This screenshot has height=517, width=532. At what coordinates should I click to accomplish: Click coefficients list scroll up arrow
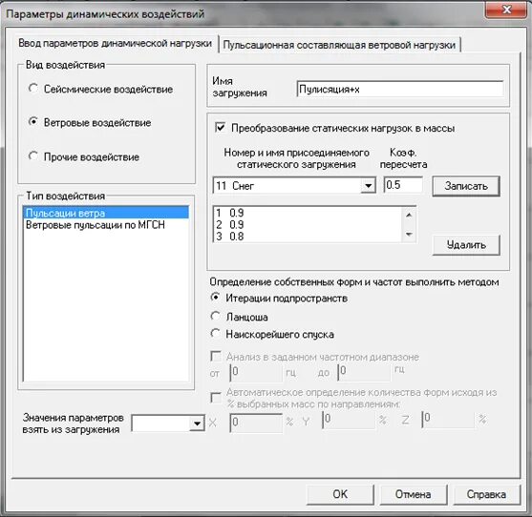tap(409, 215)
